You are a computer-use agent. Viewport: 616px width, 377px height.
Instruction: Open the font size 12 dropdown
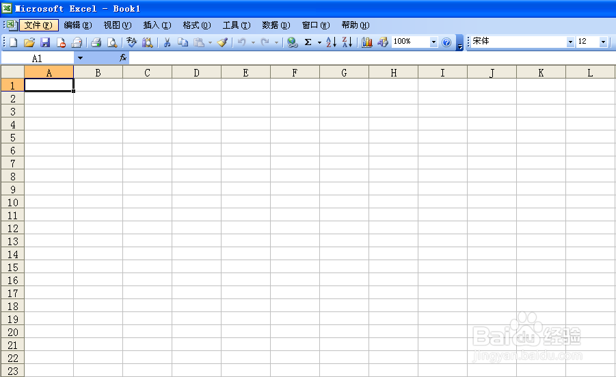[604, 42]
